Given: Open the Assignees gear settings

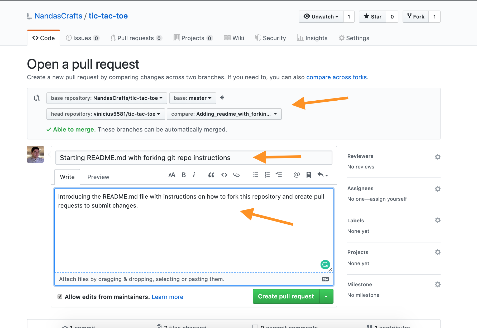Looking at the screenshot, I should (x=438, y=189).
